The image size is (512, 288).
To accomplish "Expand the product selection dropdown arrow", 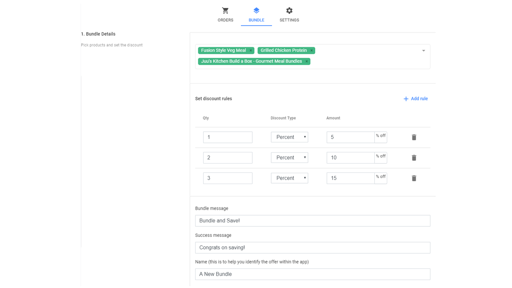I will (x=423, y=50).
